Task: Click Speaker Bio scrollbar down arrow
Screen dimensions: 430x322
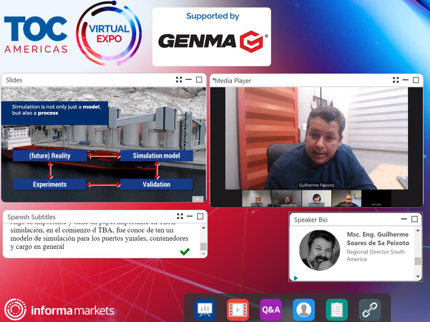Action: point(418,277)
